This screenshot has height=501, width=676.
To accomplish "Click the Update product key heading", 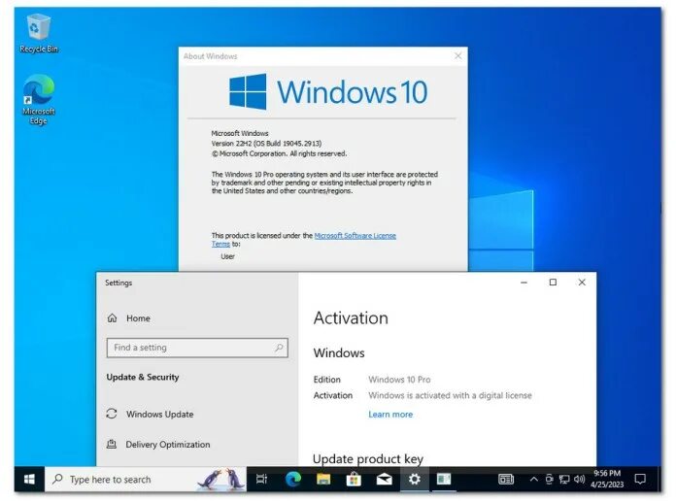I will point(368,458).
